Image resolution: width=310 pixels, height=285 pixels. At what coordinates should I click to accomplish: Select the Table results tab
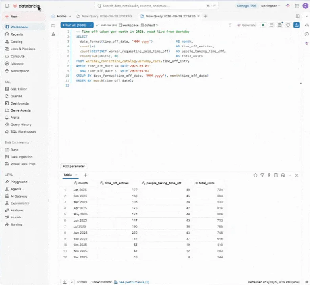coord(68,175)
